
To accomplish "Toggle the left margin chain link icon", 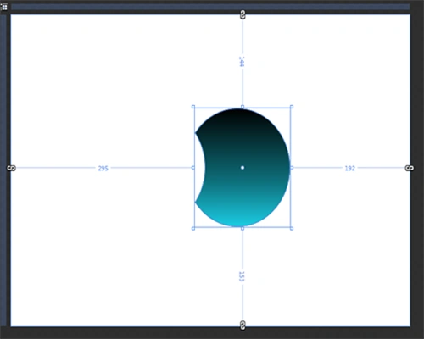I will tap(11, 168).
